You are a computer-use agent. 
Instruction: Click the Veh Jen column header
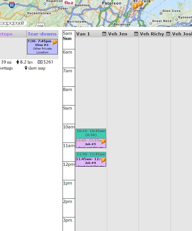pos(118,34)
